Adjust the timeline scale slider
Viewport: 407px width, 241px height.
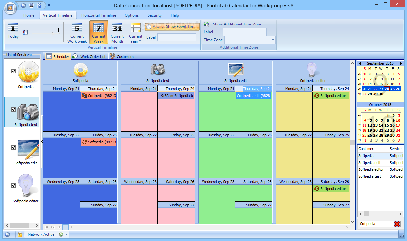[45, 32]
